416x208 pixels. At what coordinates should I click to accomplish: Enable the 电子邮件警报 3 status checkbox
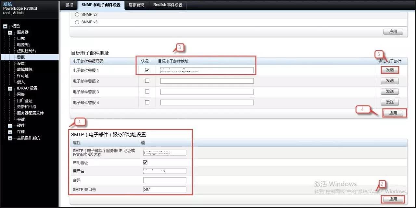[x=147, y=92]
